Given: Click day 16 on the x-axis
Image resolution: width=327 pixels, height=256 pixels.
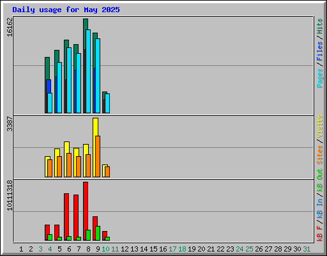Looking at the screenshot, I should (x=163, y=249).
